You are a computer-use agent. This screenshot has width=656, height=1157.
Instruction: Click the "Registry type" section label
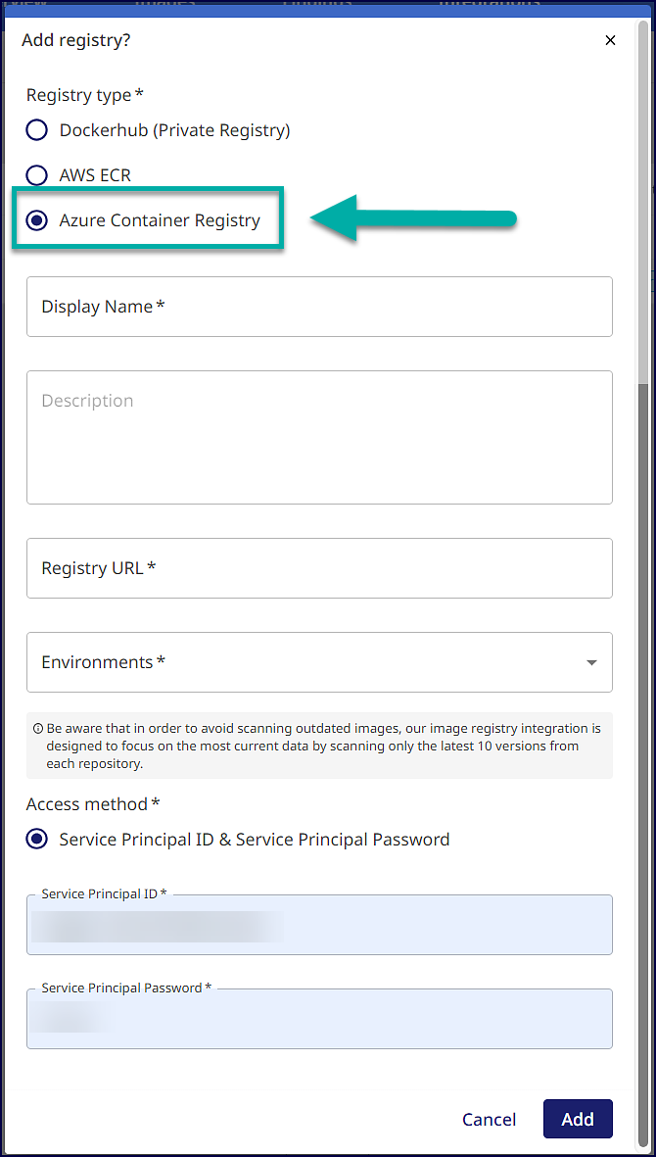(84, 95)
